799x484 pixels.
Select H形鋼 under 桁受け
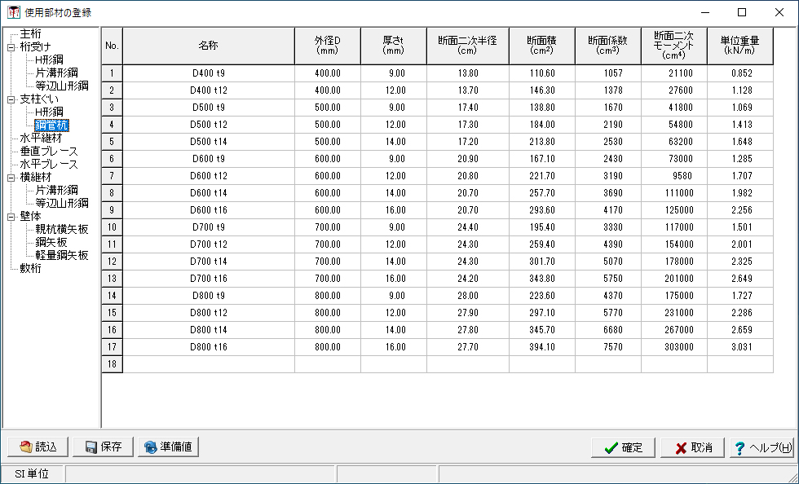point(49,60)
